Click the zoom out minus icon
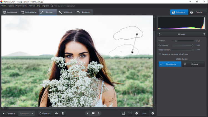Screen dimensions: 208x117 [136, 113]
